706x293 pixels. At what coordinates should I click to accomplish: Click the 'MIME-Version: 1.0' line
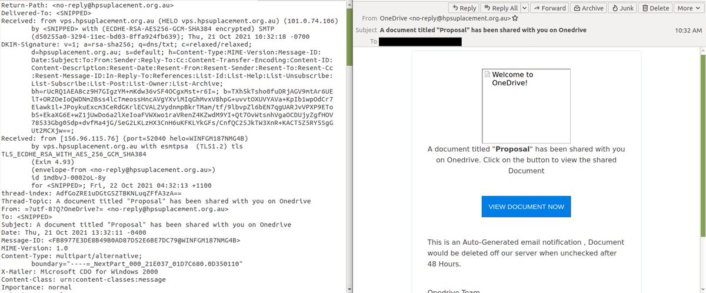(x=35, y=248)
